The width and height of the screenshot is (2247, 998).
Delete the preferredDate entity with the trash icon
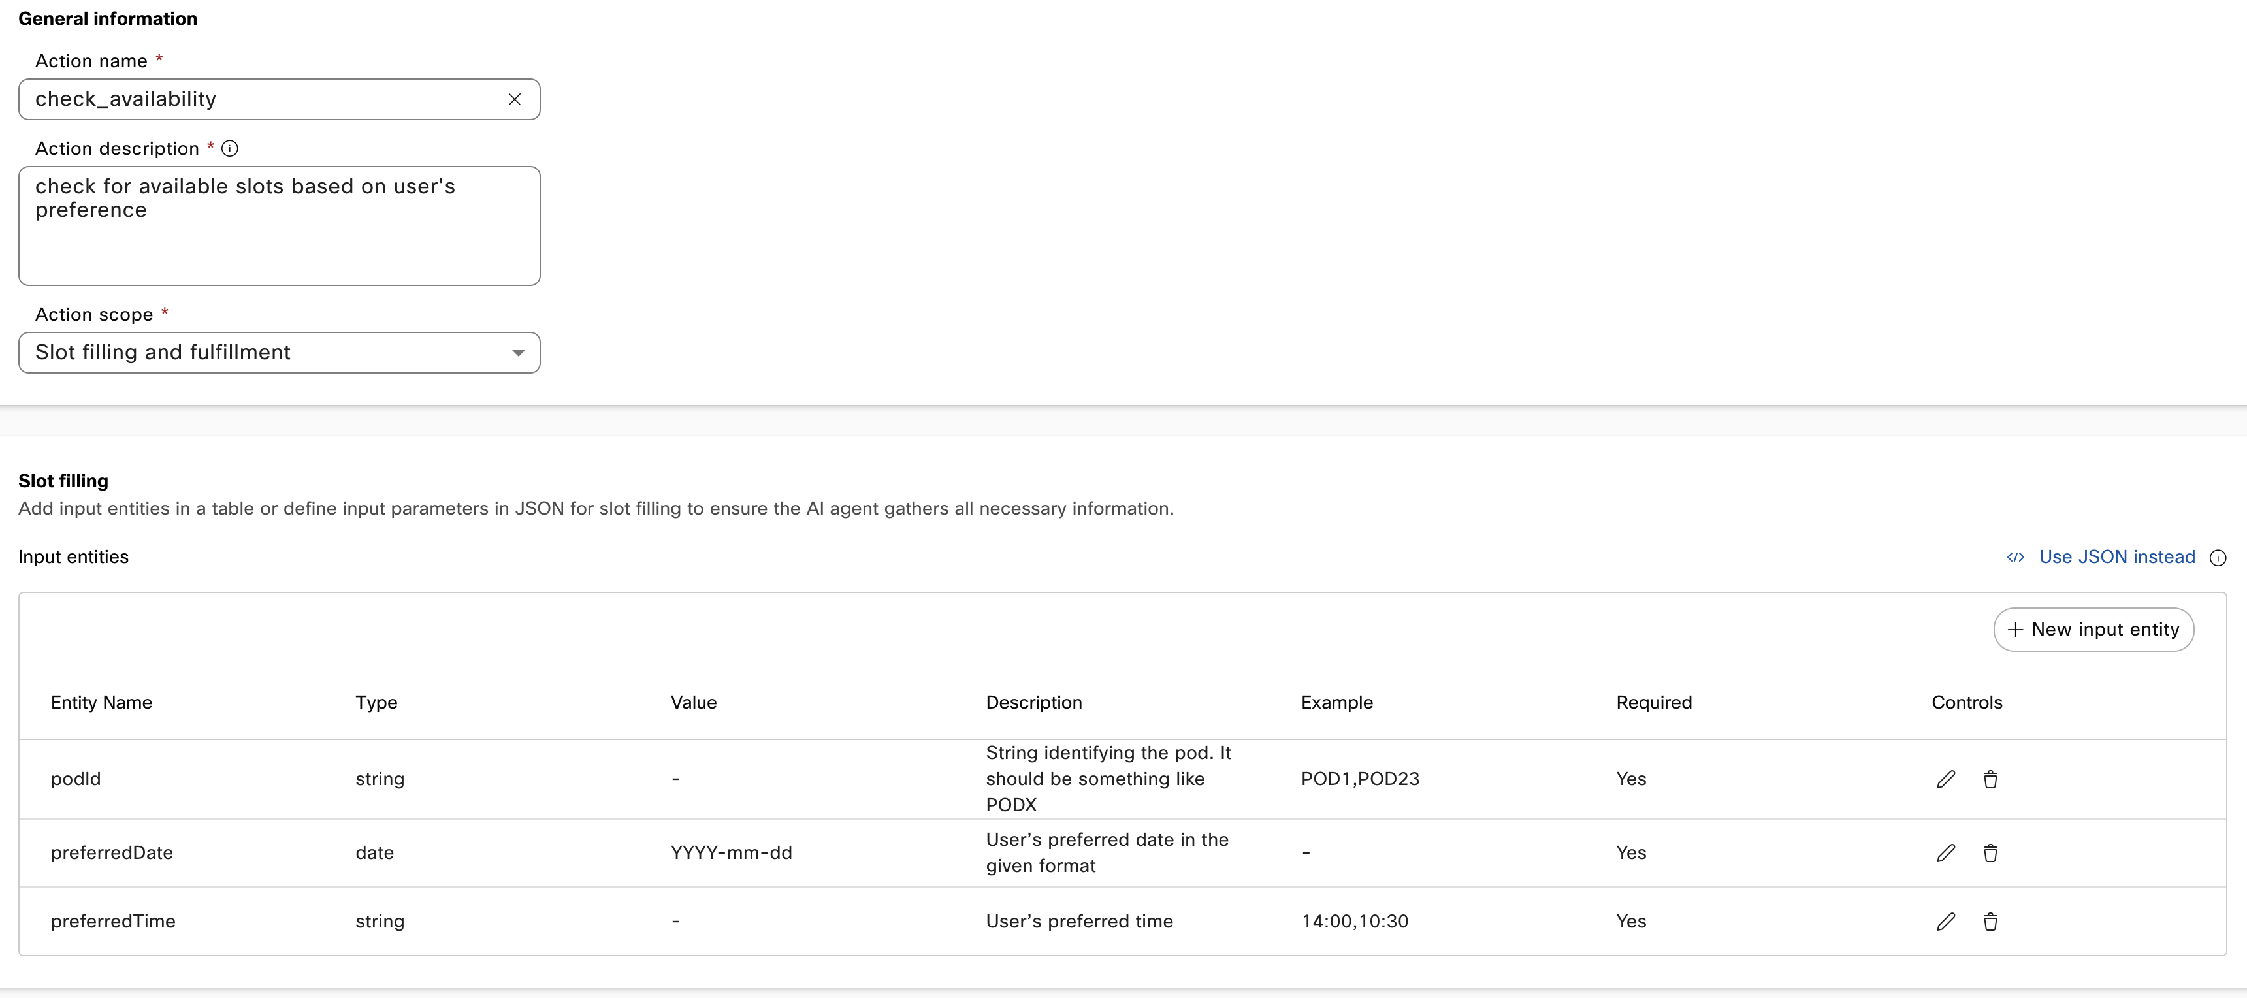click(1990, 853)
